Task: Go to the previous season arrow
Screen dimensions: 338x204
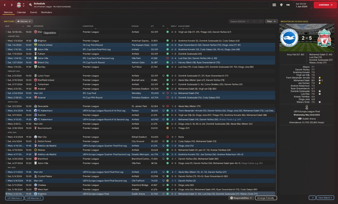Action: (x=254, y=21)
